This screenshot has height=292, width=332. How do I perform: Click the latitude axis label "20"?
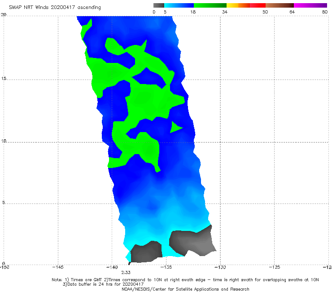click(x=4, y=14)
